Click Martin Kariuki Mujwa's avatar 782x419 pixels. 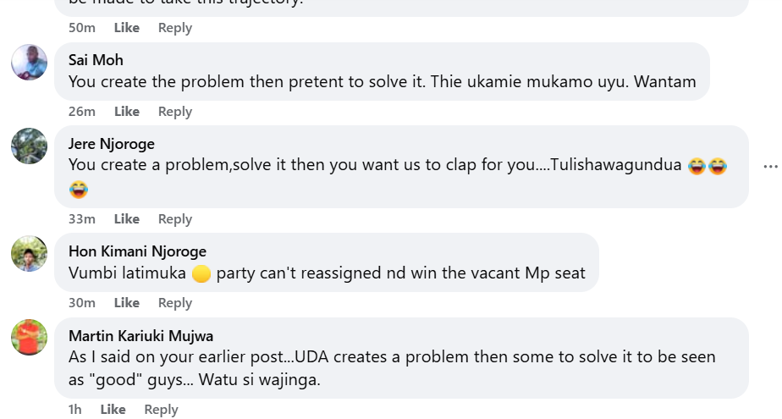[x=29, y=337]
